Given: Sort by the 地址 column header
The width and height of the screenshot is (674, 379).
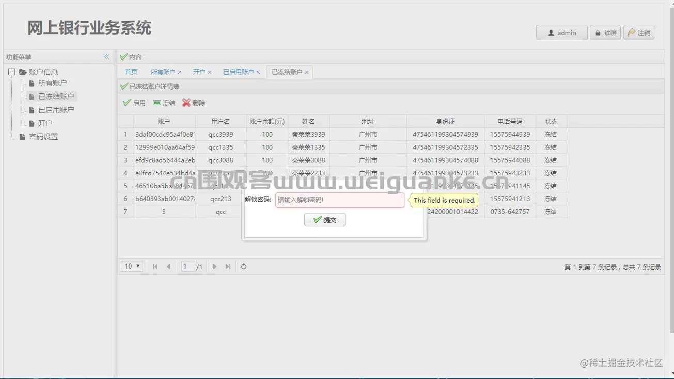Looking at the screenshot, I should point(368,122).
